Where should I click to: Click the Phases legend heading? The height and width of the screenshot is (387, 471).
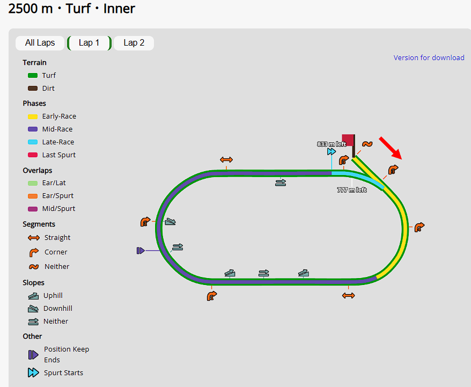point(34,104)
